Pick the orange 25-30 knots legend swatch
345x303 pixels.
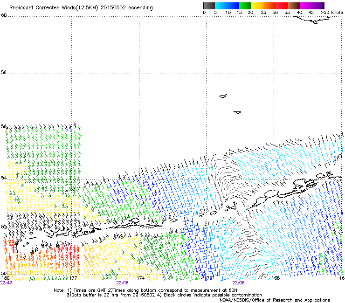pos(269,6)
